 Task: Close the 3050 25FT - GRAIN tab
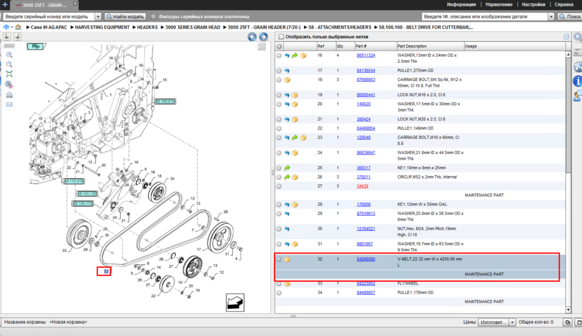click(x=75, y=3)
